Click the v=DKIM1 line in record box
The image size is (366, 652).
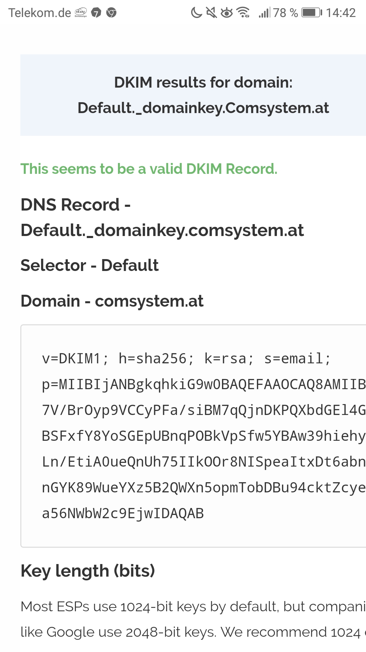186,359
